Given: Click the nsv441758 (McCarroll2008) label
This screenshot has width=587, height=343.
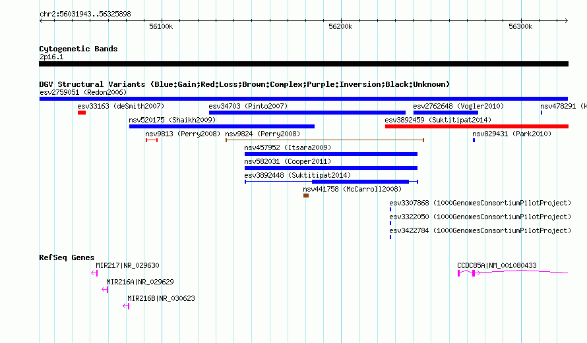Looking at the screenshot, I should [352, 189].
